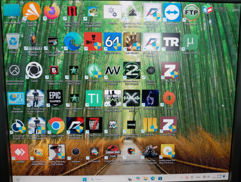
Task: Open Resident Evil 6 shortcut
Action: 150,98
